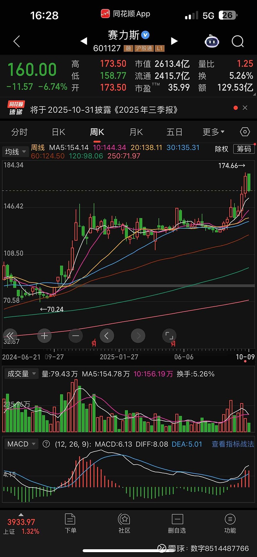The width and height of the screenshot is (257, 557).
Task: Go to next stock with right triangle
Action: pos(174,41)
